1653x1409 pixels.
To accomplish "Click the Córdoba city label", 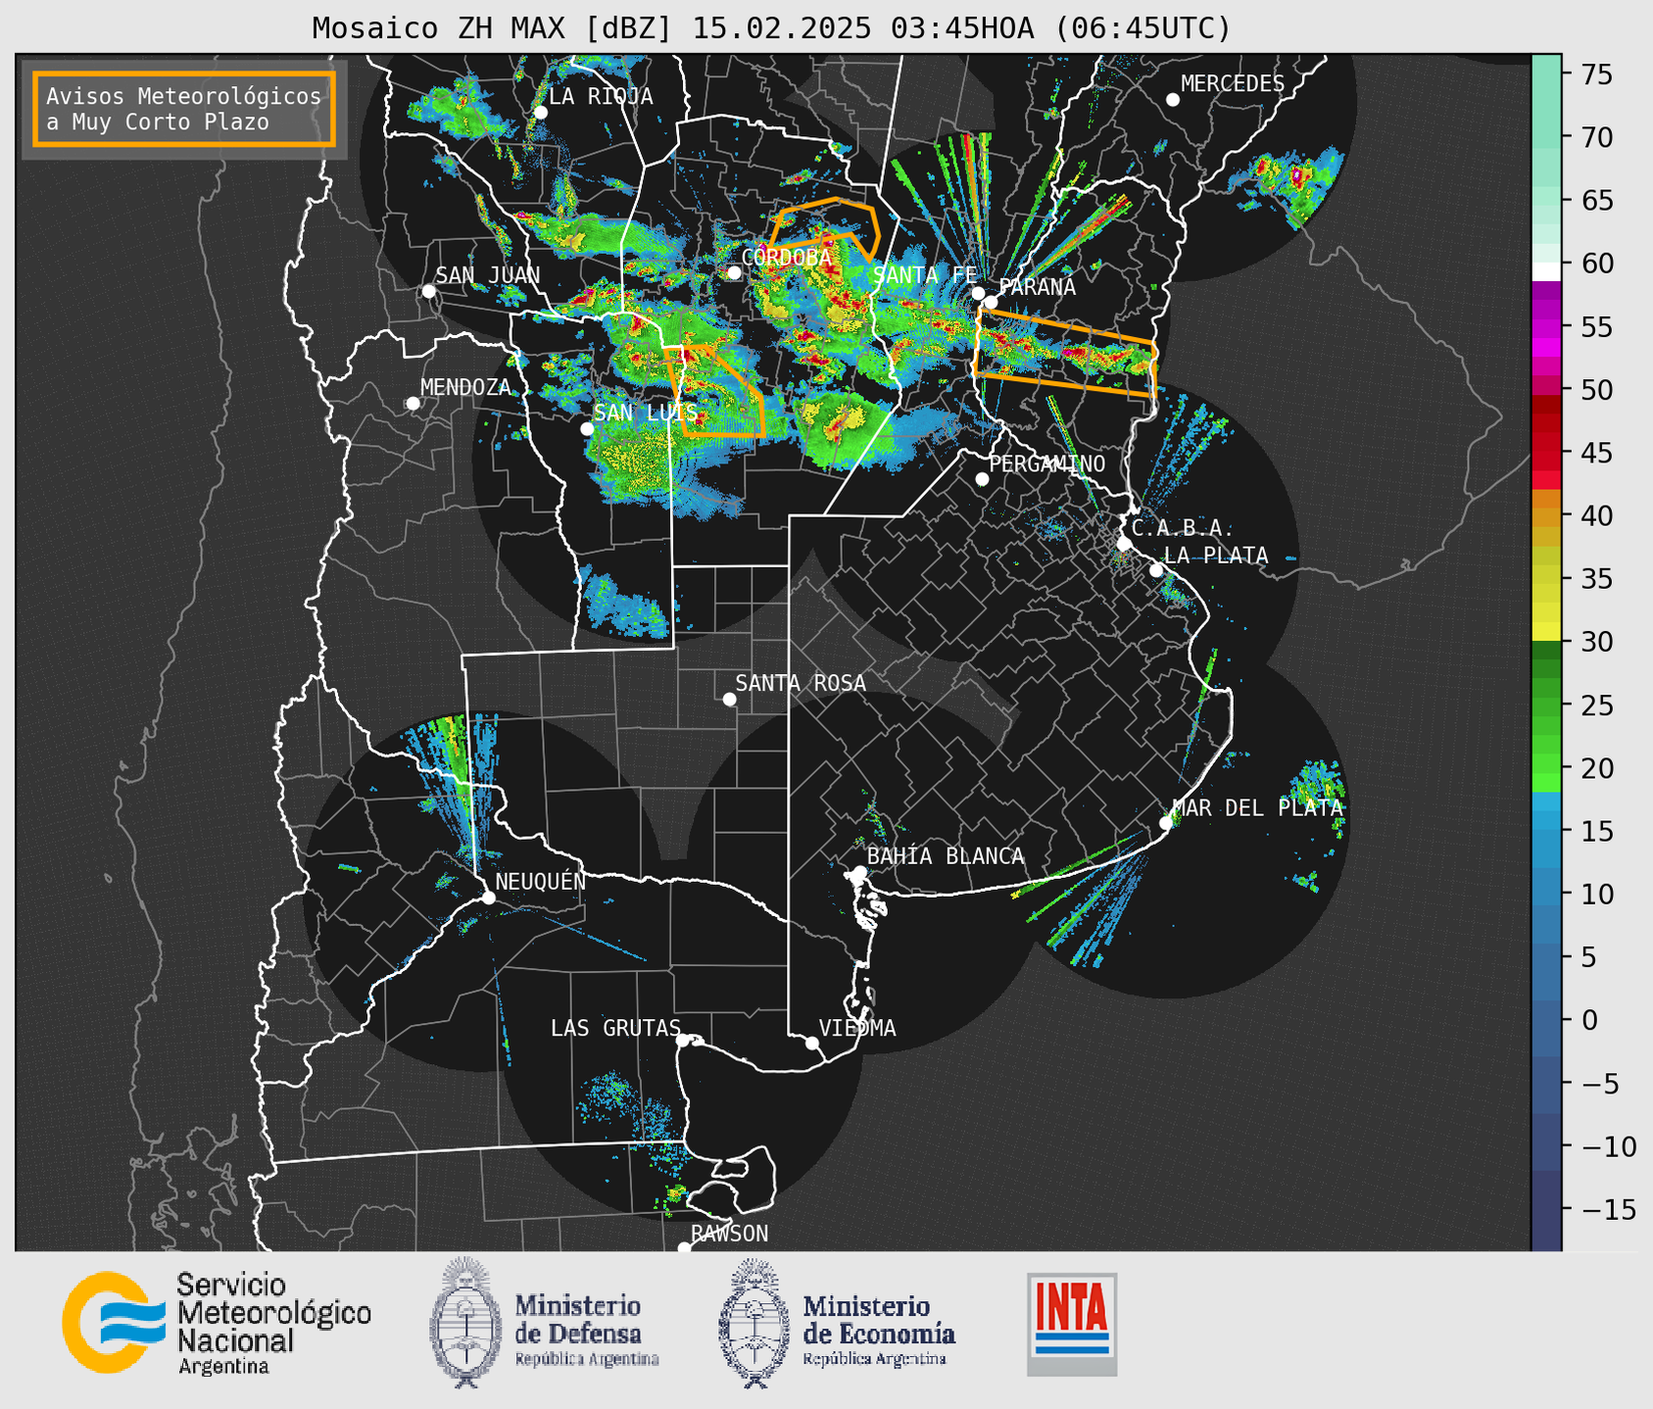I will point(786,258).
